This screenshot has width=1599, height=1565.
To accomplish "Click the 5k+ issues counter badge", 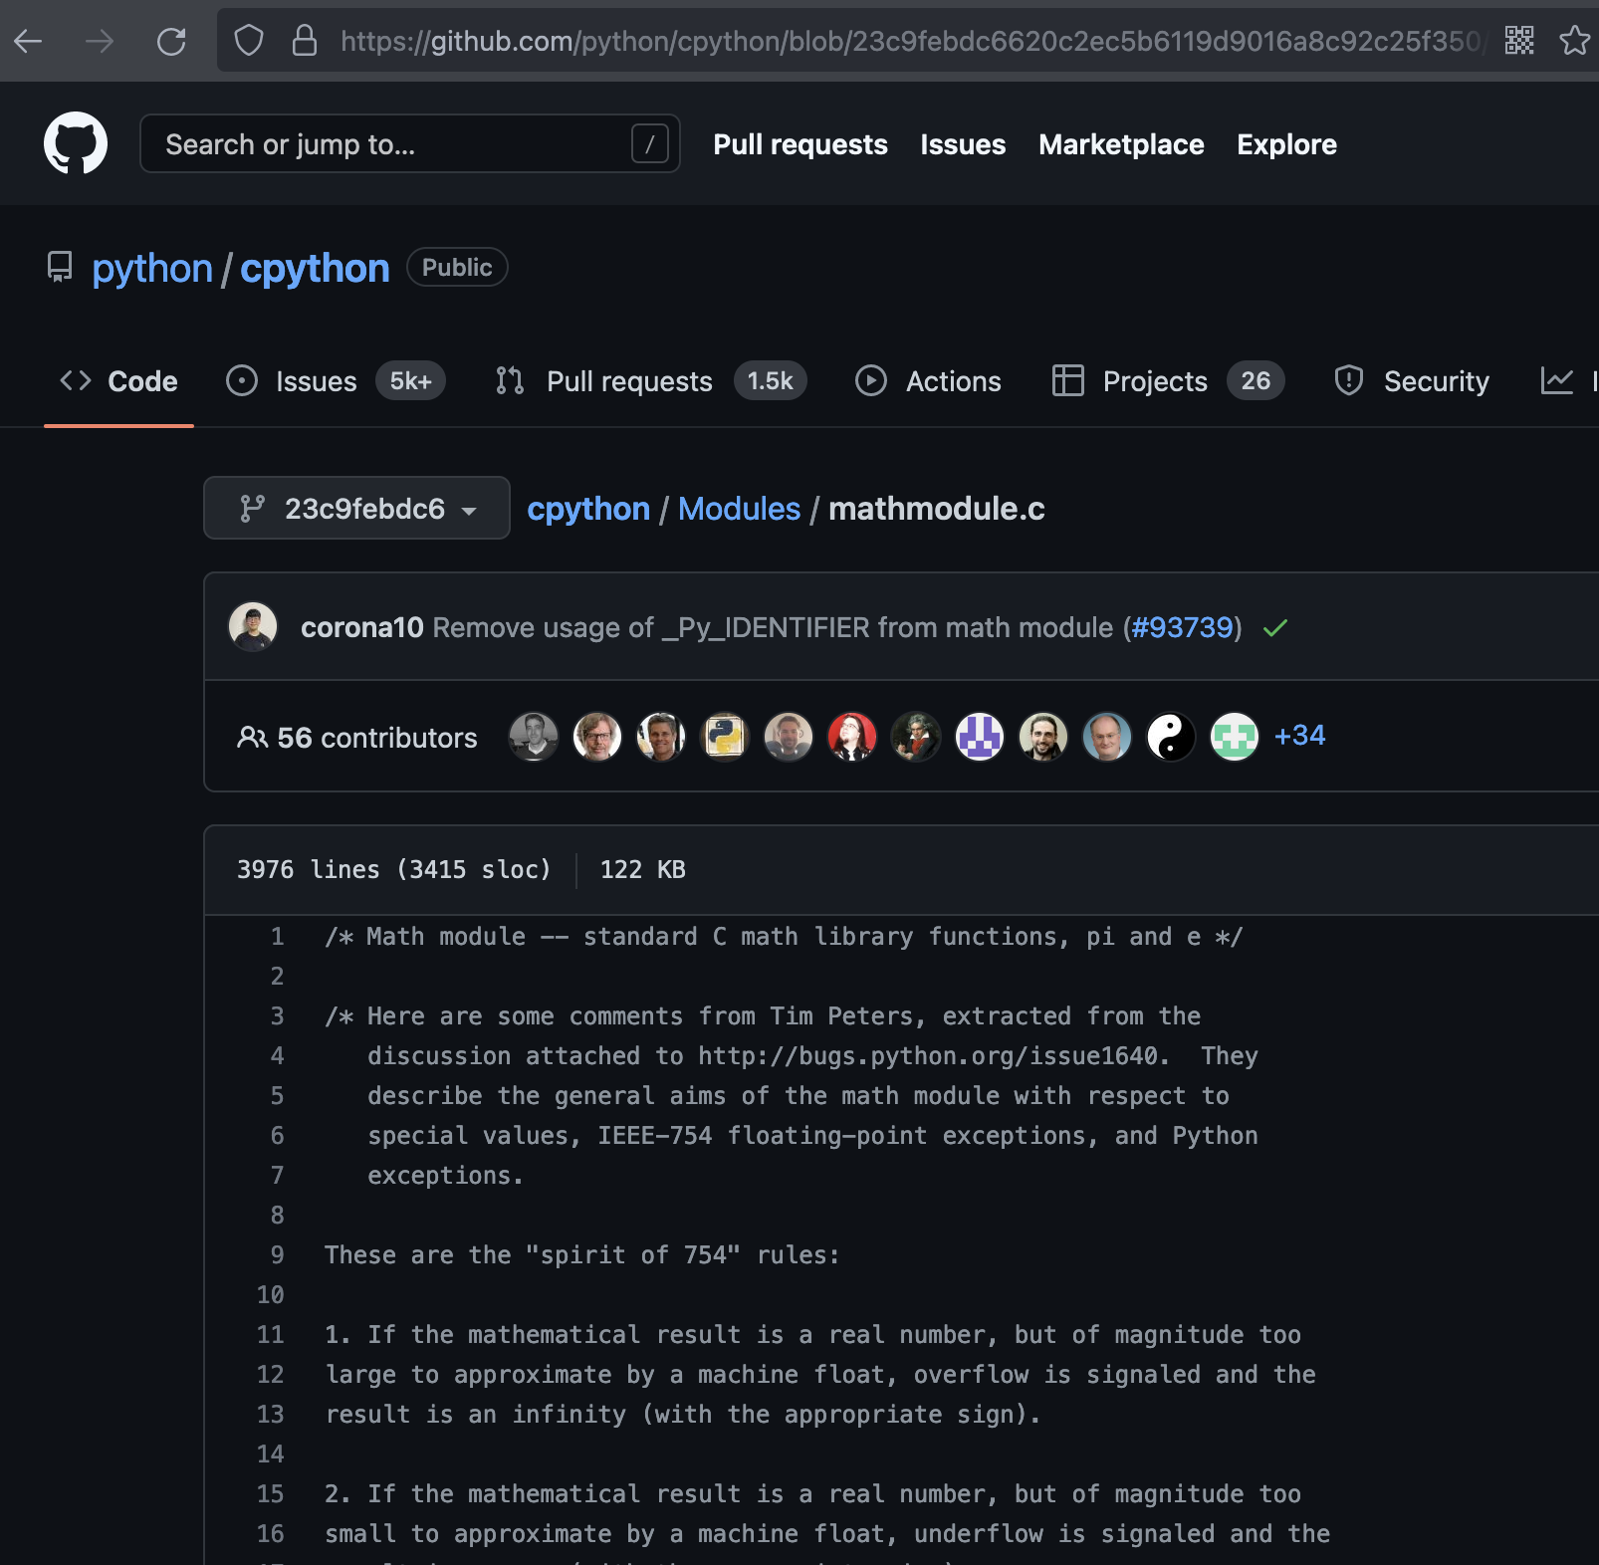I will tap(410, 381).
